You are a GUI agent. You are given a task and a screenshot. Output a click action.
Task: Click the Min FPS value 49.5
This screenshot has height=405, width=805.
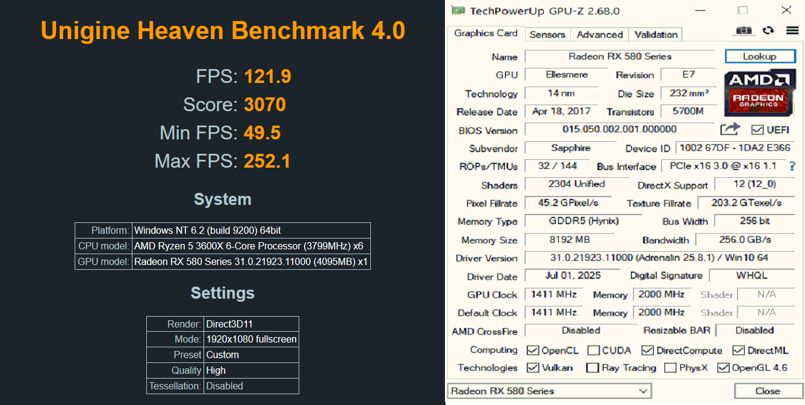coord(263,133)
